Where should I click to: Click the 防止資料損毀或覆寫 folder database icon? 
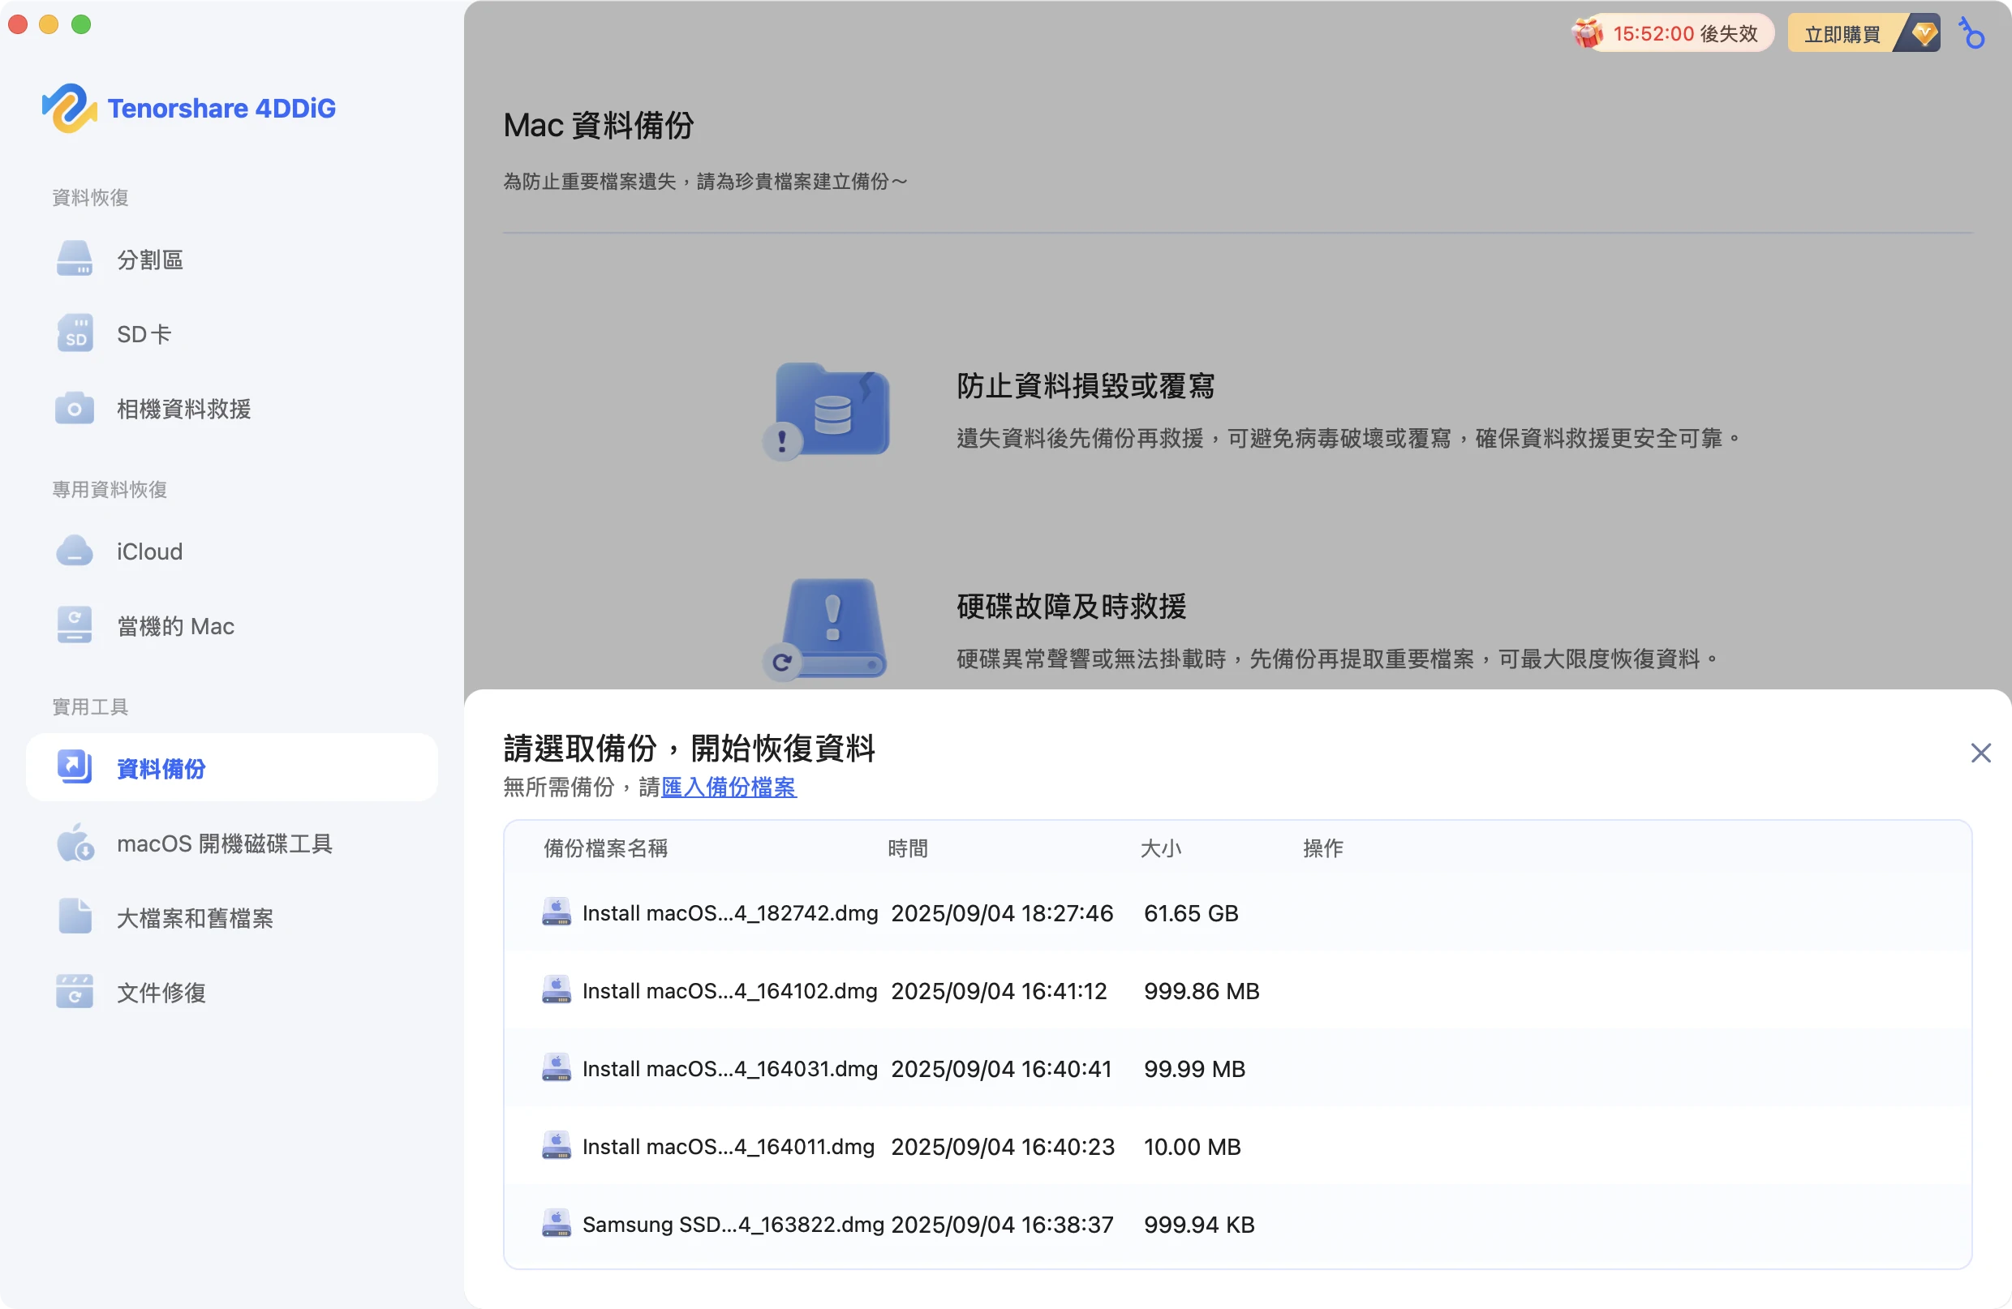coord(827,411)
